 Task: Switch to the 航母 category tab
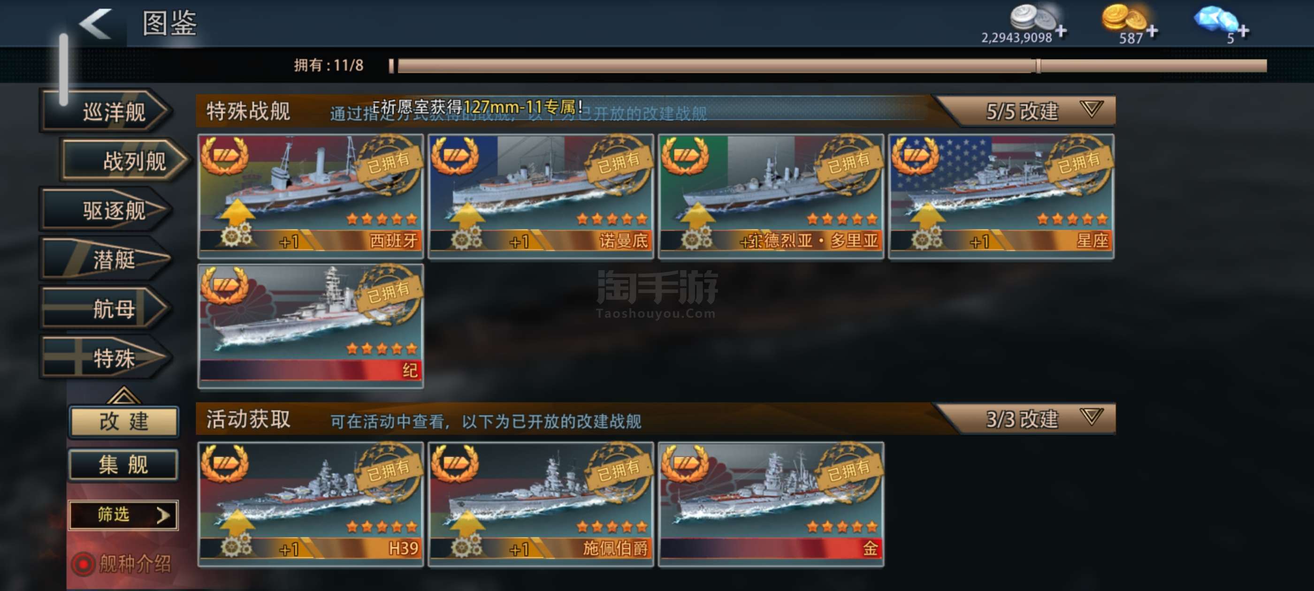click(x=106, y=309)
